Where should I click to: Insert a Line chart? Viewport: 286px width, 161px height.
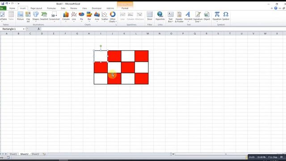coord(74,17)
